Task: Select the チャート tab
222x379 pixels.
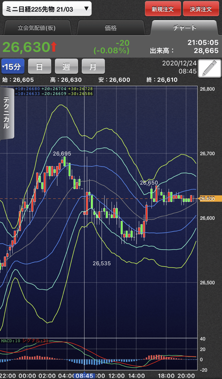Action: pos(185,28)
